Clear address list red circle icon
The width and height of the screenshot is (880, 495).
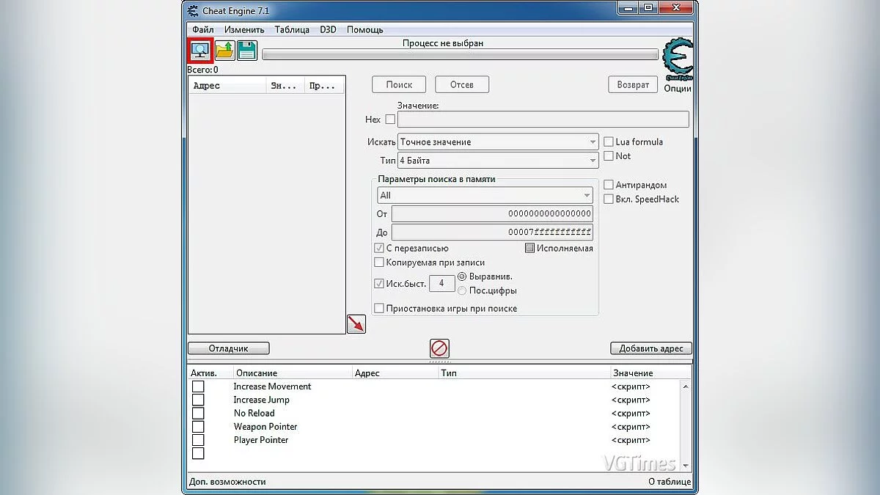tap(439, 348)
